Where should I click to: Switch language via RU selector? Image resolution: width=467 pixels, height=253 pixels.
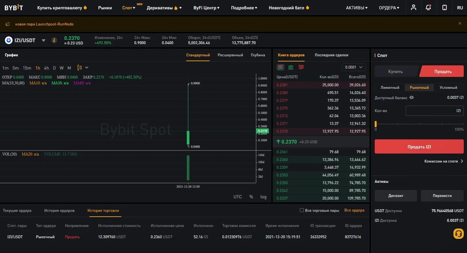pyautogui.click(x=460, y=8)
